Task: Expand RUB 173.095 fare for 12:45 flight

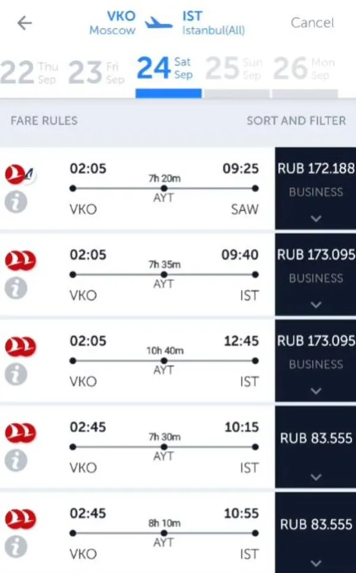Action: pos(316,391)
